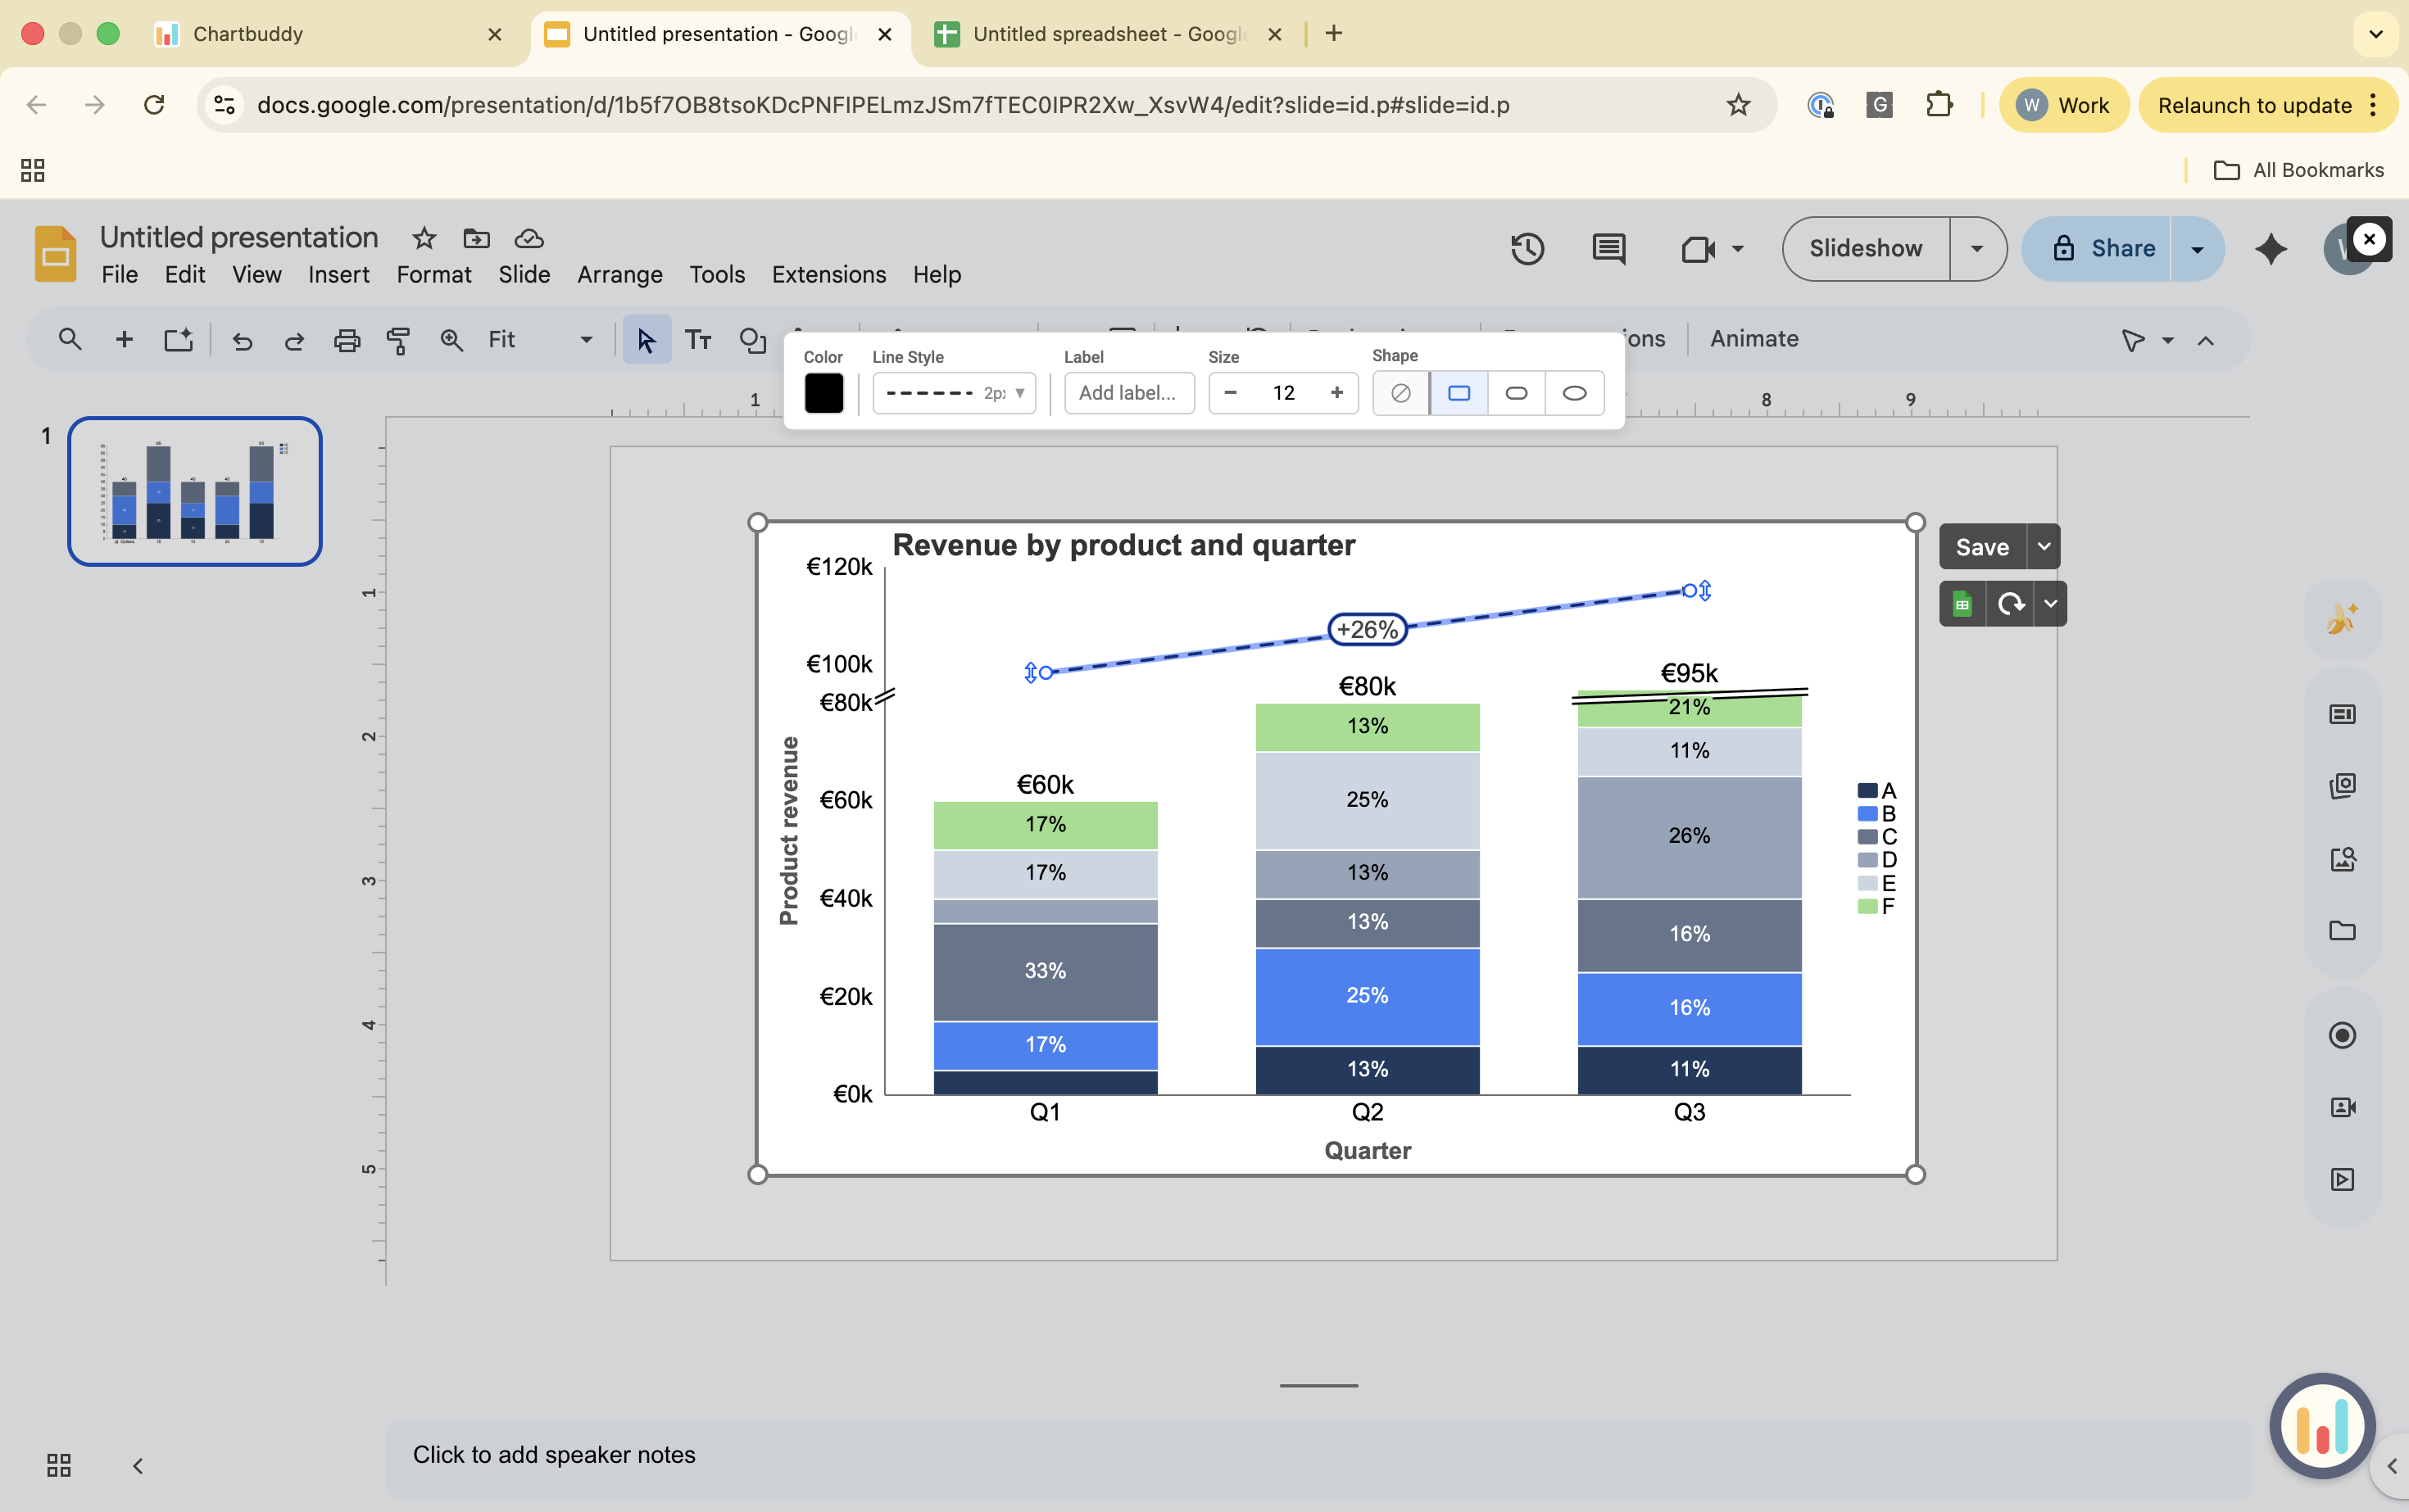
Task: Open the linked spreadsheet from the chart sidebar
Action: coord(1962,603)
